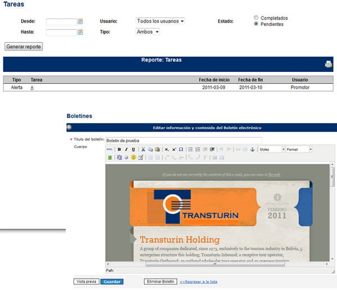This screenshot has height=290, width=337.
Task: Click the '2011-03-10' date cell
Action: pyautogui.click(x=251, y=88)
